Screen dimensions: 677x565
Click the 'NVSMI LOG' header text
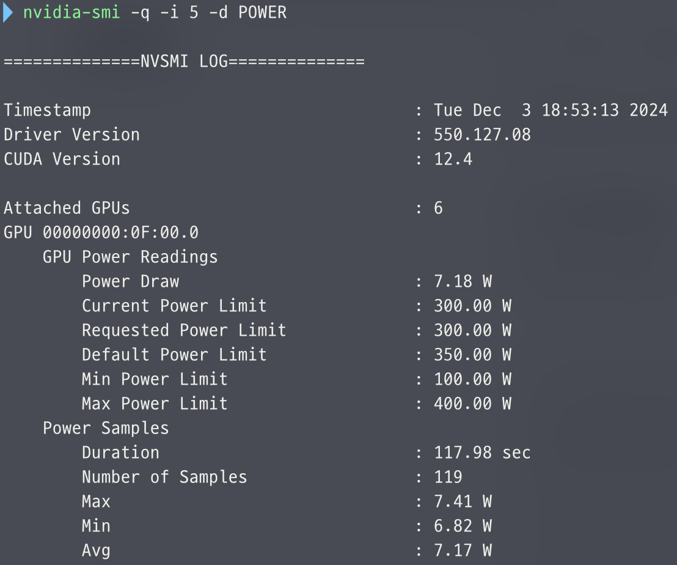pyautogui.click(x=185, y=61)
